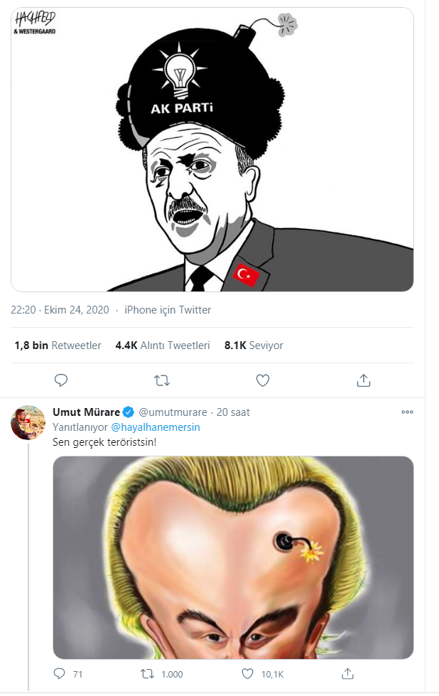The image size is (439, 696).
Task: Click the reply icon under main tweet
Action: click(61, 380)
